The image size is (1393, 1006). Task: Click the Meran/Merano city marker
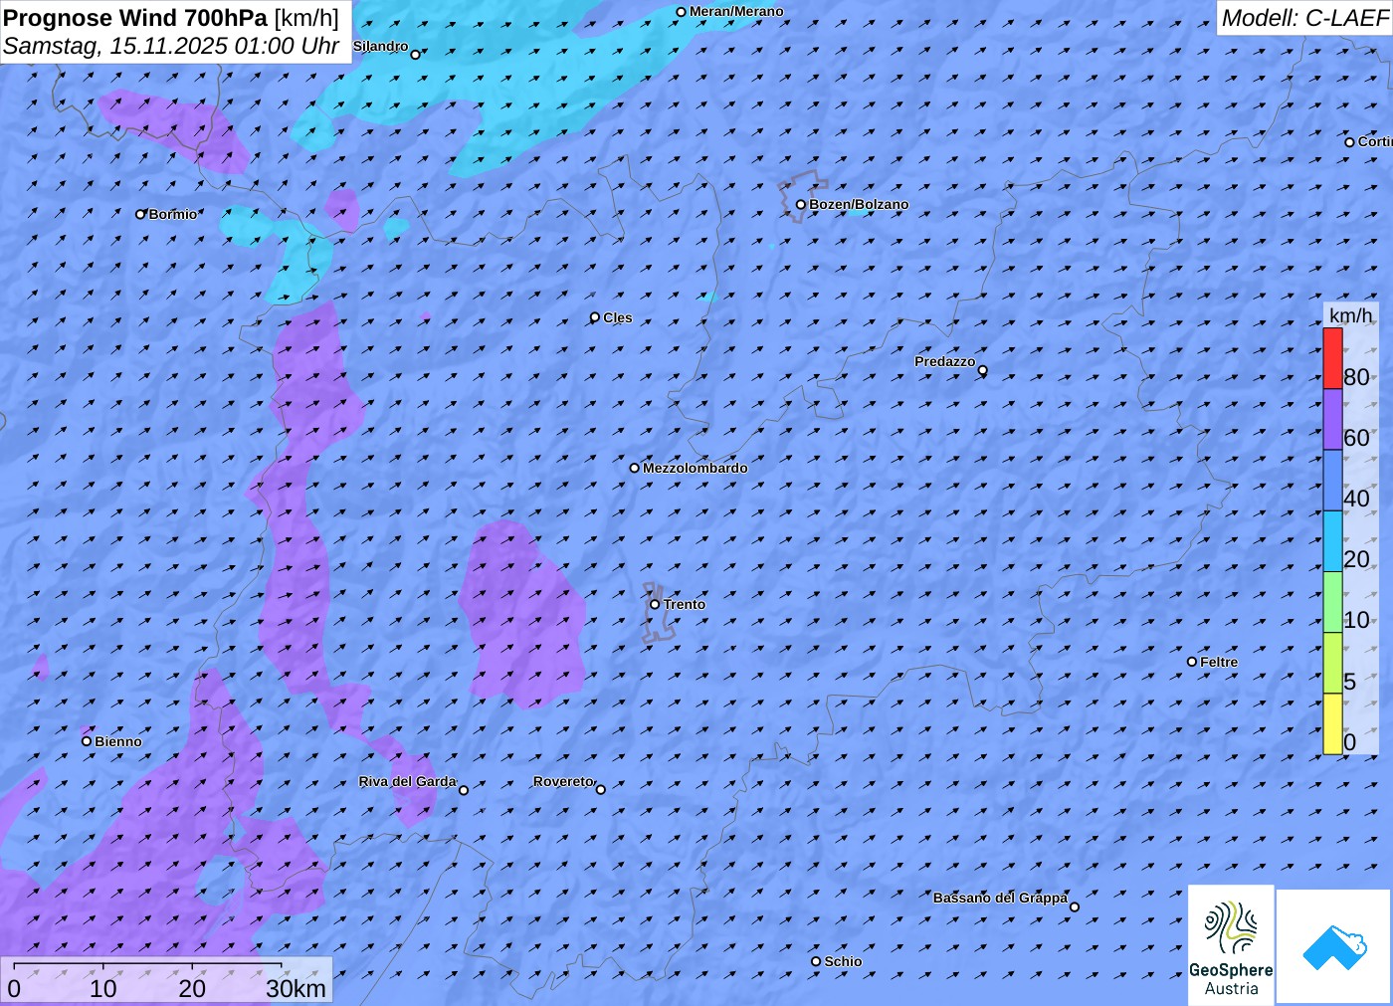681,12
